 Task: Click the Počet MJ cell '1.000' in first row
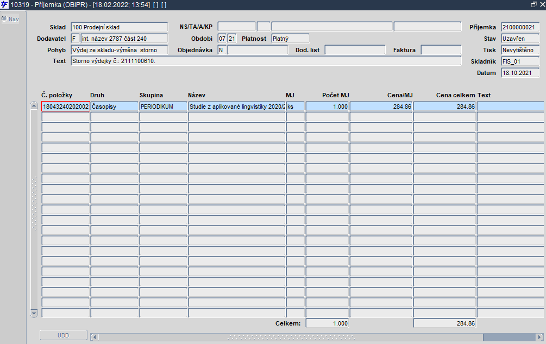[x=327, y=107]
